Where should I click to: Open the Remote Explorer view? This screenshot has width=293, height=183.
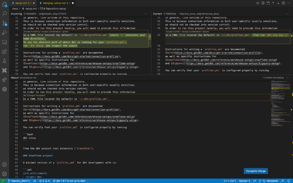[4, 42]
